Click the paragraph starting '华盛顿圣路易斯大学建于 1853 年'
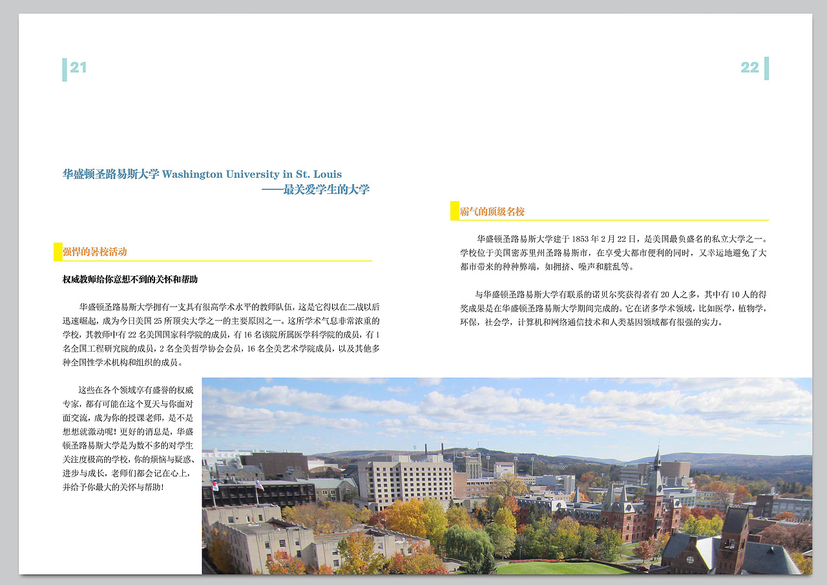The height and width of the screenshot is (585, 827). 614,253
